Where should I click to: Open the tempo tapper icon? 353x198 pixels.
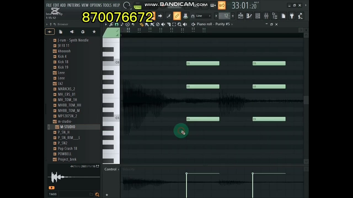click(x=300, y=16)
